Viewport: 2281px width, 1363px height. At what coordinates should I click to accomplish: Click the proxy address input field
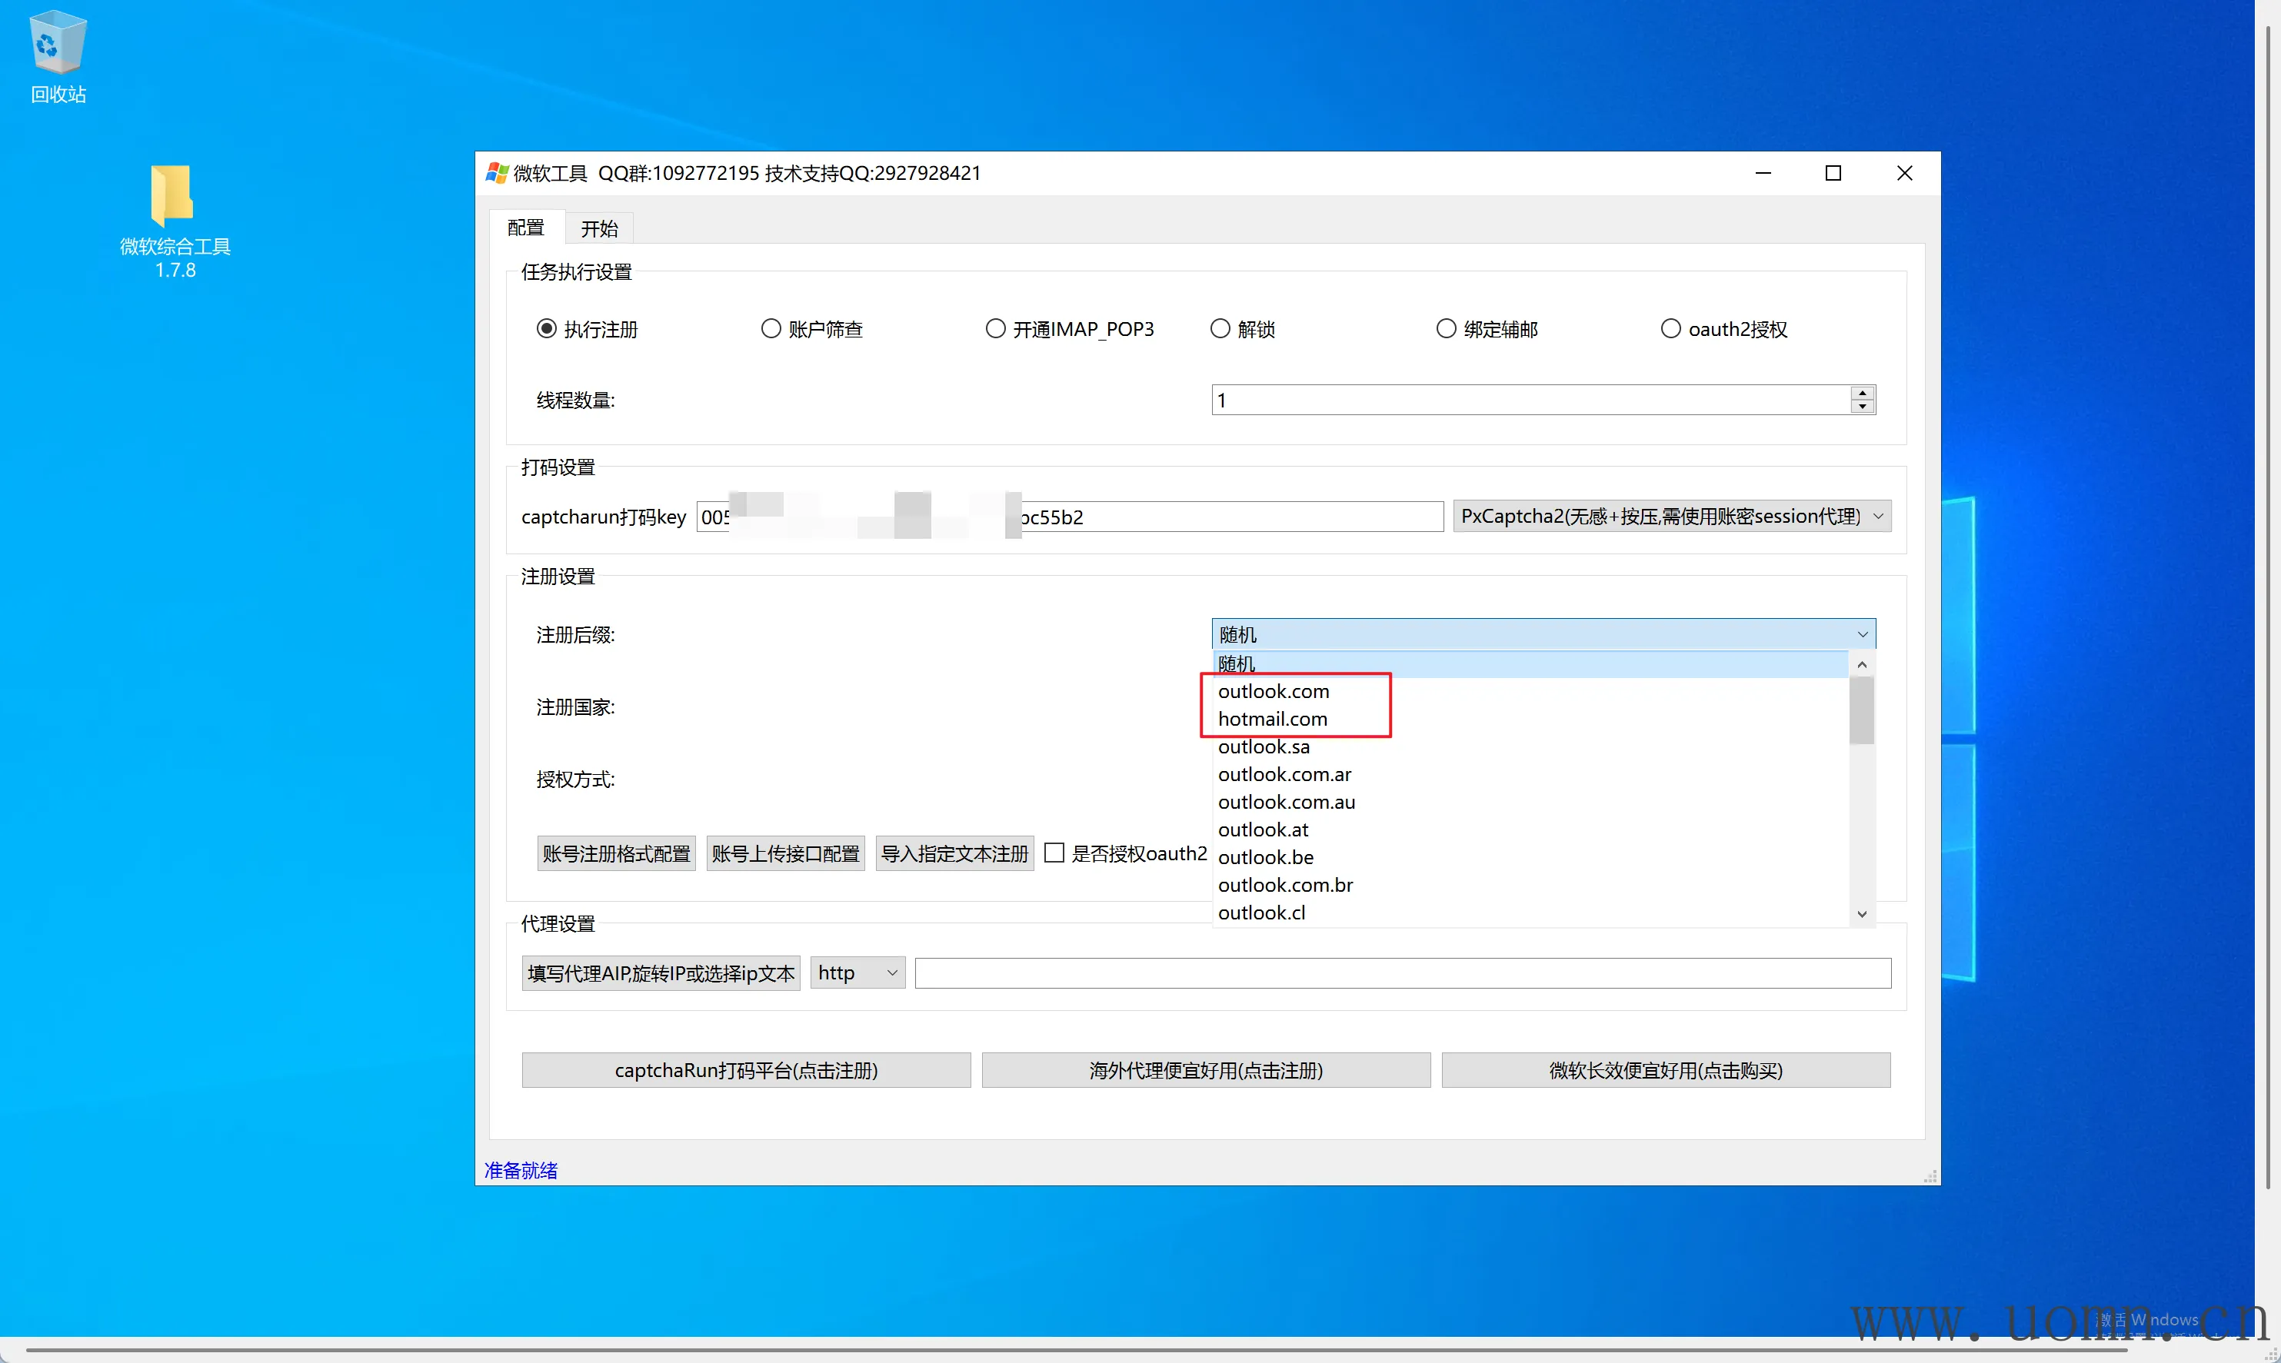click(x=1402, y=972)
